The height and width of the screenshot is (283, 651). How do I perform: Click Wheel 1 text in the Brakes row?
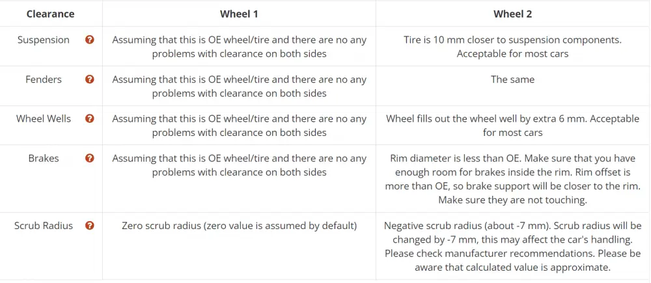239,165
